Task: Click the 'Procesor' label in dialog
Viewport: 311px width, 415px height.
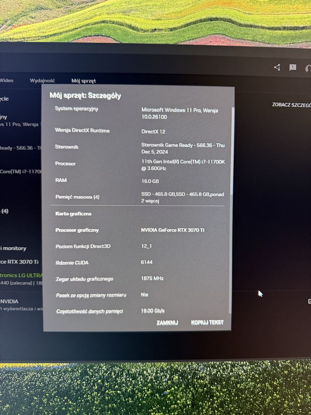Action: pos(66,164)
